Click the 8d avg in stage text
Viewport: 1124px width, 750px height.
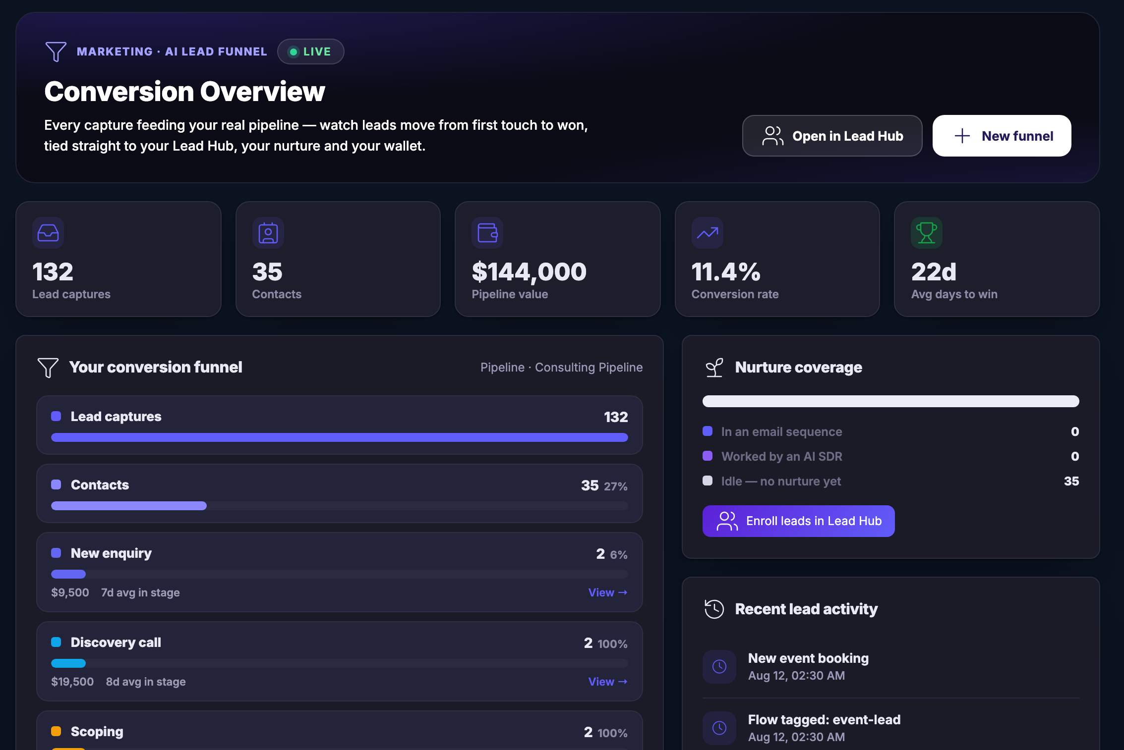tap(146, 682)
